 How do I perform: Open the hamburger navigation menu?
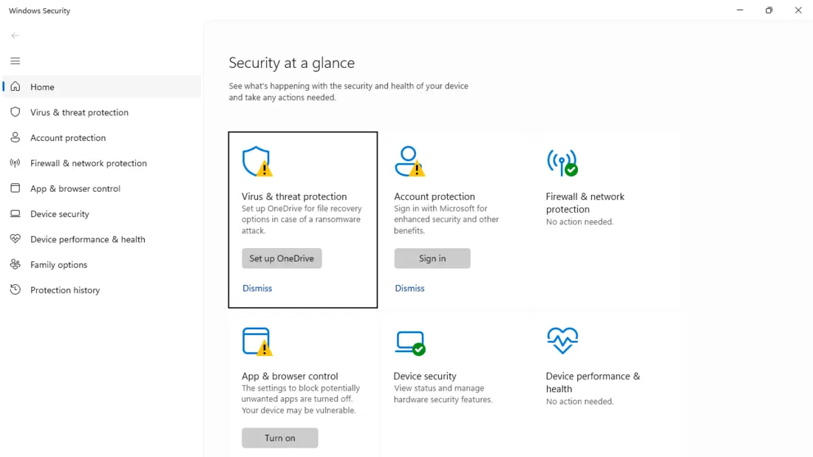tap(15, 61)
